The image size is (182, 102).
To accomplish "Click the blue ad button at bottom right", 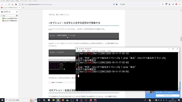I will 167,95.
